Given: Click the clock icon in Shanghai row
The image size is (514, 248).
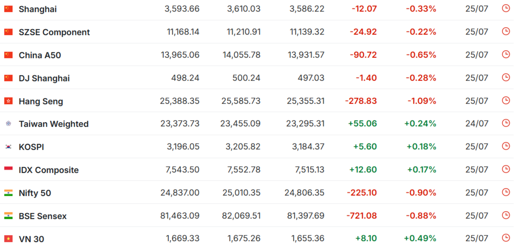Looking at the screenshot, I should [506, 8].
